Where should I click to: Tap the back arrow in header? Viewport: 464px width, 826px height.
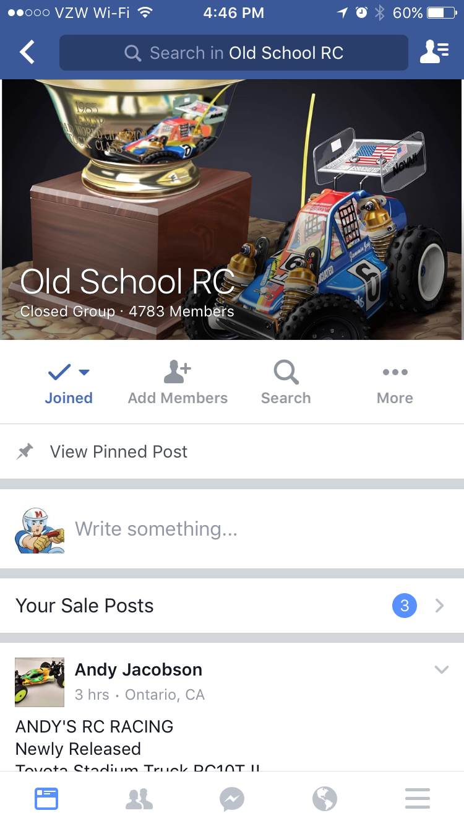(x=27, y=53)
